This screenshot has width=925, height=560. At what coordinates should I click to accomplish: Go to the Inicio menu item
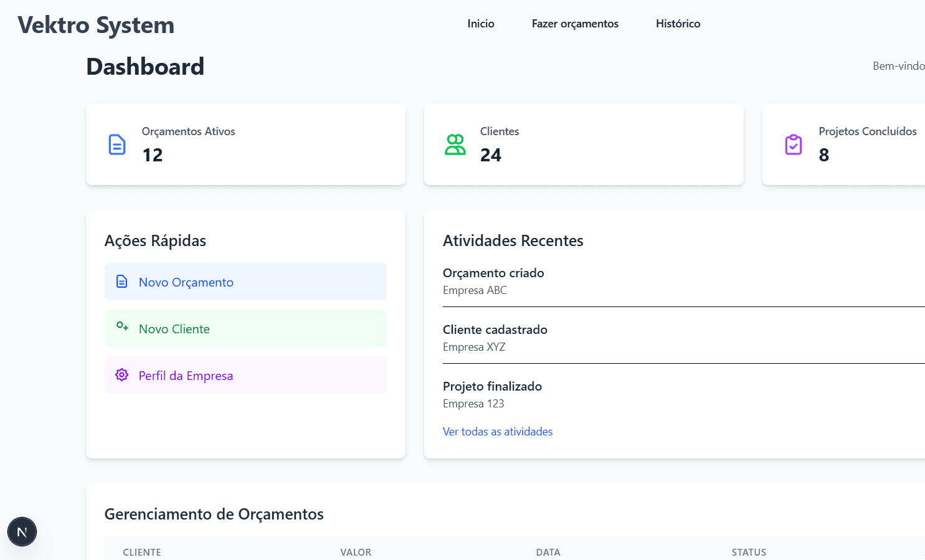pyautogui.click(x=480, y=24)
